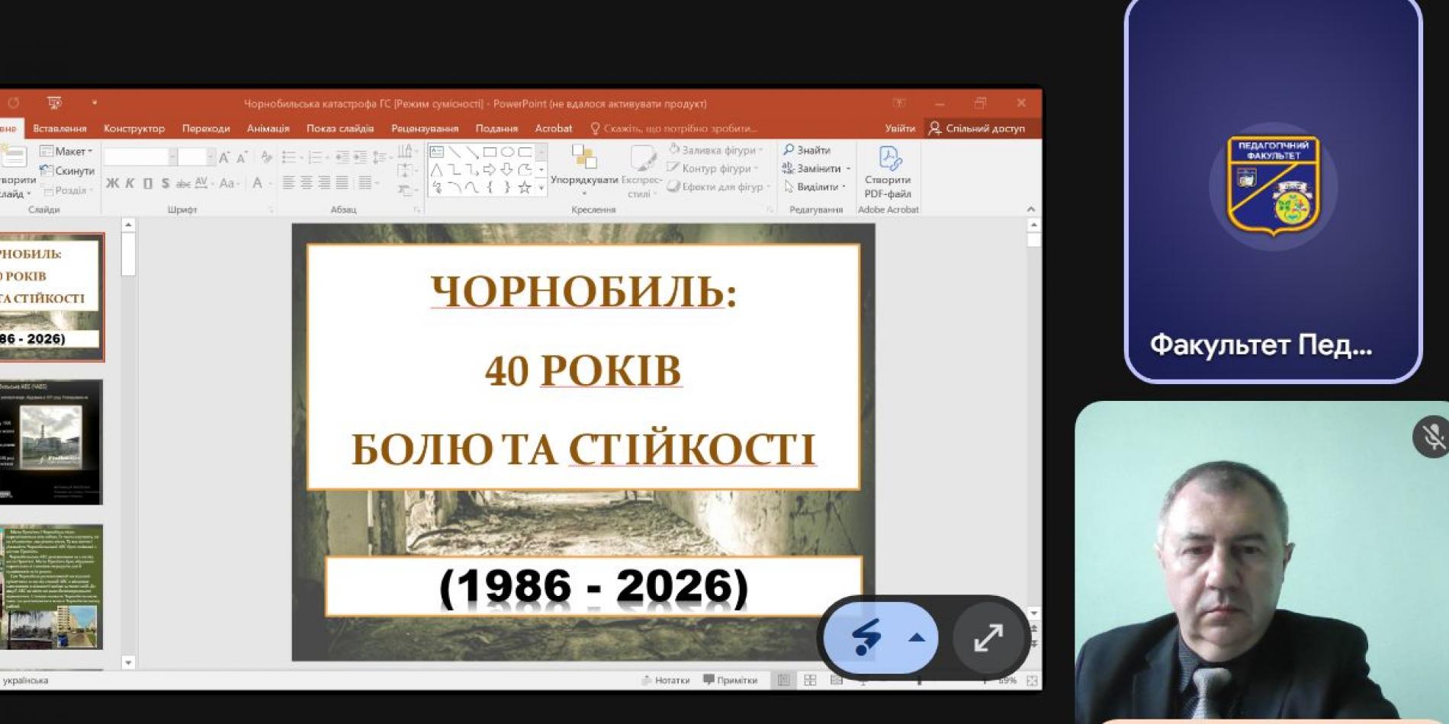Switch to slide sorter view
1449x724 pixels.
tap(810, 681)
